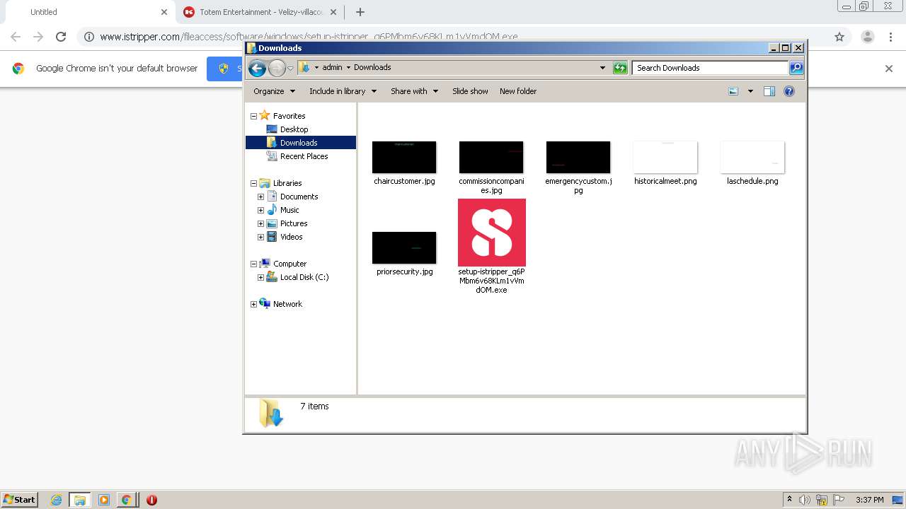Click the forward arrow in Explorer
Viewport: 906px width, 509px height.
click(277, 68)
